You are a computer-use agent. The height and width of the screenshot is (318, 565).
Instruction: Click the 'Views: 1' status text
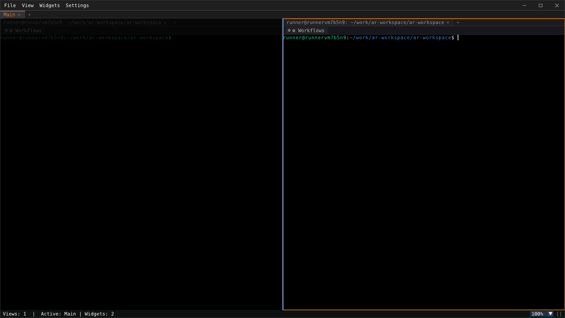click(x=14, y=314)
